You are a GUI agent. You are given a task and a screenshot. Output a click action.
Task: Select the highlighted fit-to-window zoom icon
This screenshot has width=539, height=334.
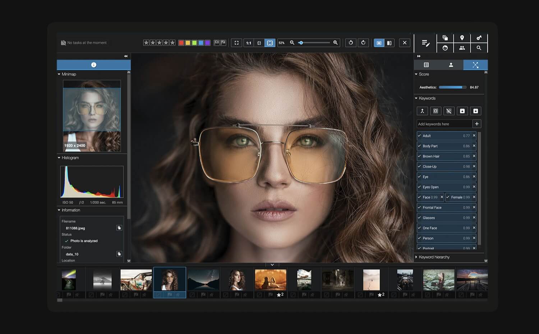pyautogui.click(x=269, y=43)
